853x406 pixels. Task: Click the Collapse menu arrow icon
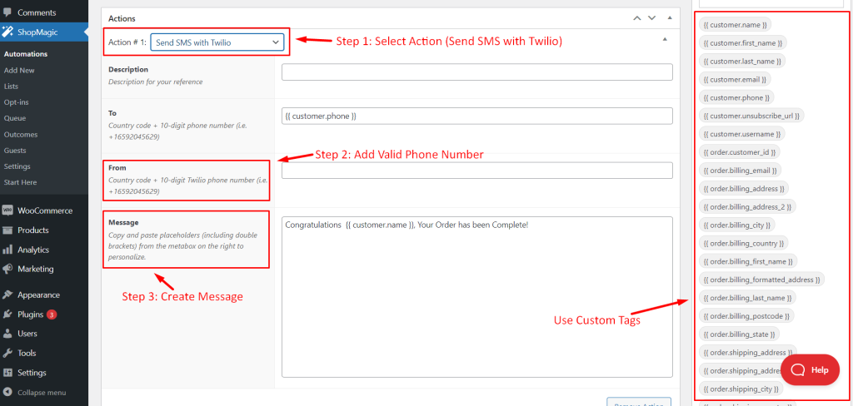(x=7, y=392)
